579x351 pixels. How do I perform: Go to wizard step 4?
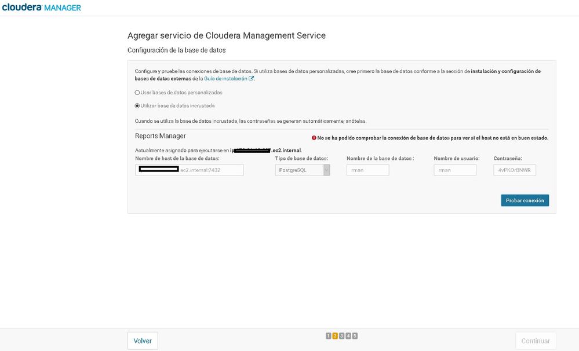pos(348,336)
